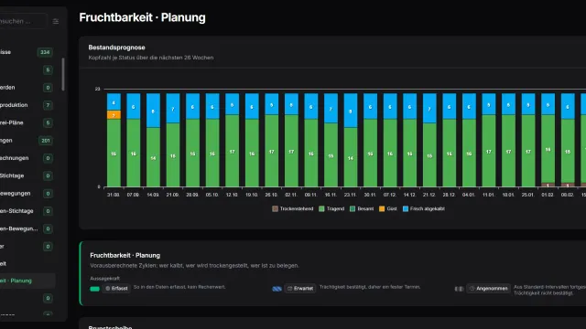This screenshot has height=329, width=586.
Task: Toggle the Tragend legend entry
Action: (x=331, y=209)
